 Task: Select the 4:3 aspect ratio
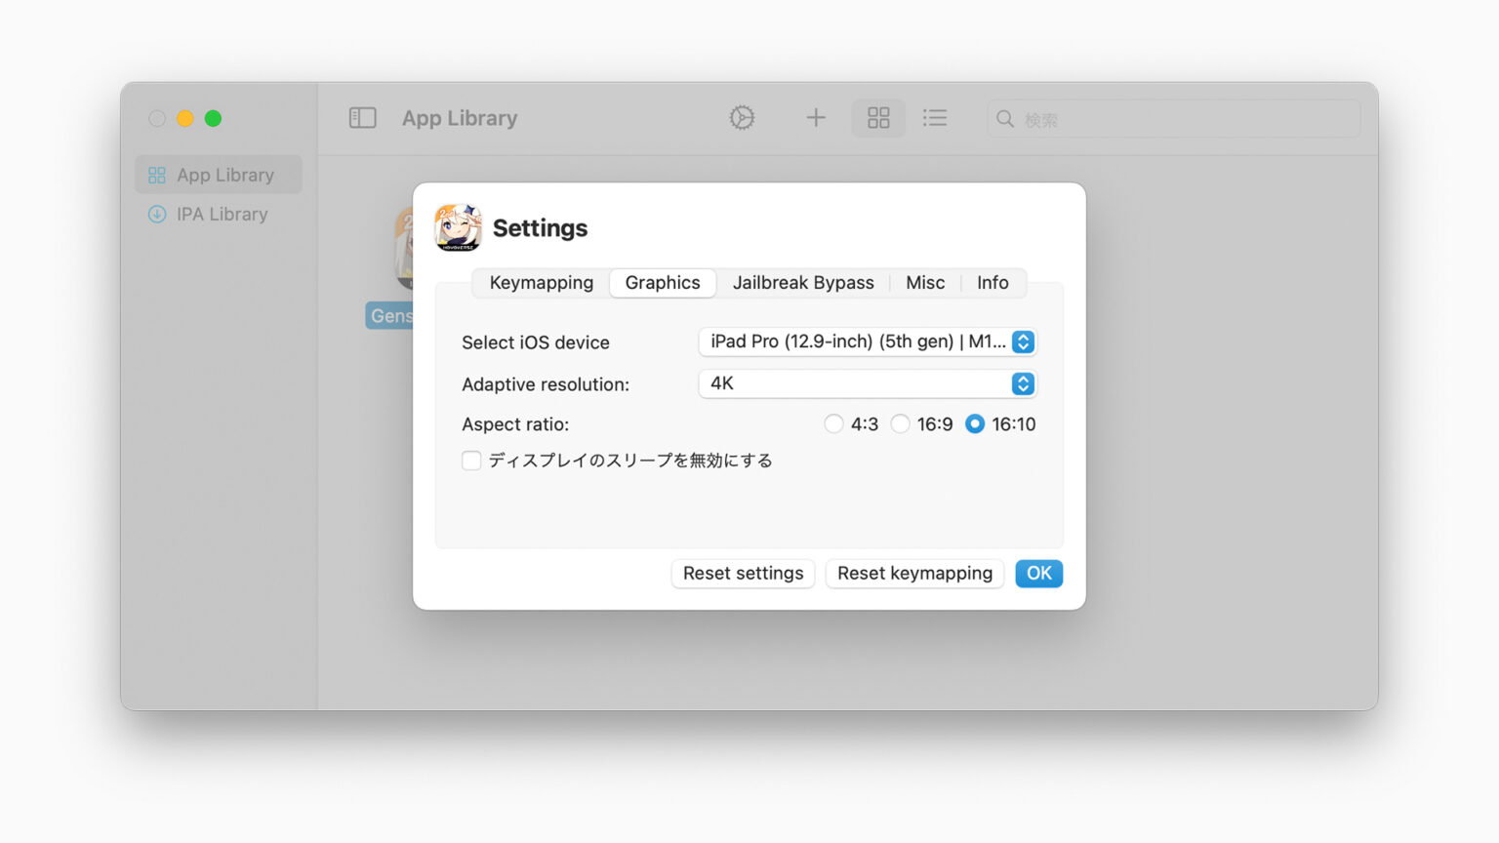tap(834, 423)
